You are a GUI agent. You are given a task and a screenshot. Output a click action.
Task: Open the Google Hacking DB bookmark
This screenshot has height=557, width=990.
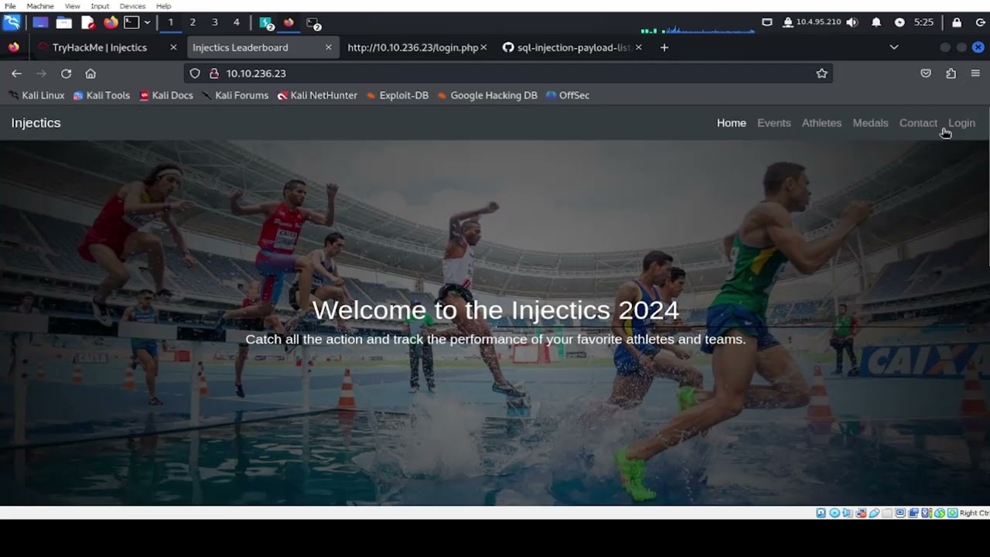click(486, 95)
